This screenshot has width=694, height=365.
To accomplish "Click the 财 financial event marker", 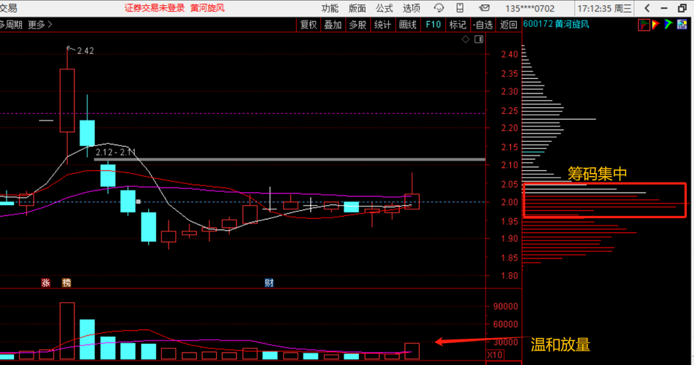I will (x=269, y=283).
